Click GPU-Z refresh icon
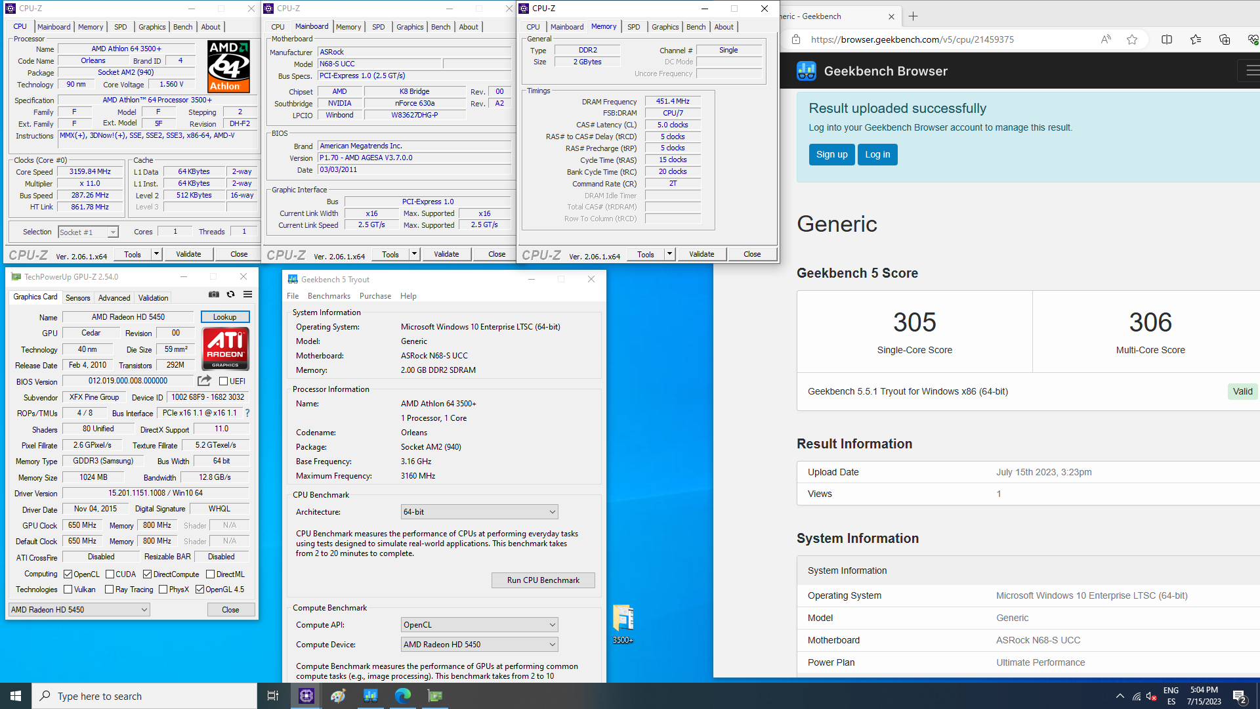 [231, 295]
